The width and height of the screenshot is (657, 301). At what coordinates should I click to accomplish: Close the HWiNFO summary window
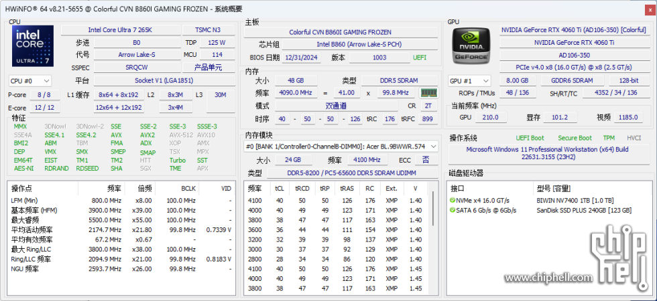click(x=651, y=9)
